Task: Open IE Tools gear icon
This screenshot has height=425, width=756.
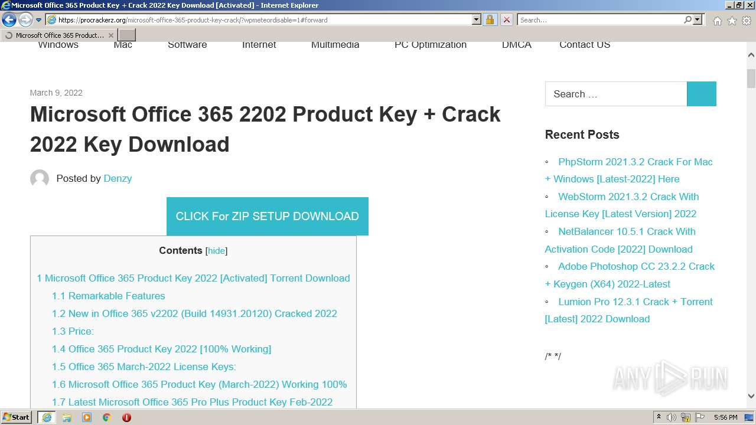Action: pyautogui.click(x=747, y=21)
